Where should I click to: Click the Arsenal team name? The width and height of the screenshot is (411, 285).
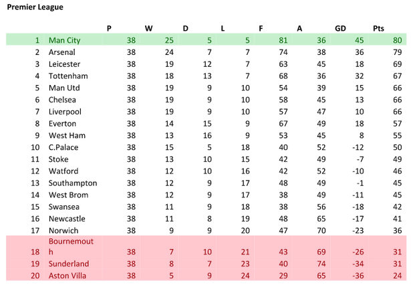tap(62, 52)
